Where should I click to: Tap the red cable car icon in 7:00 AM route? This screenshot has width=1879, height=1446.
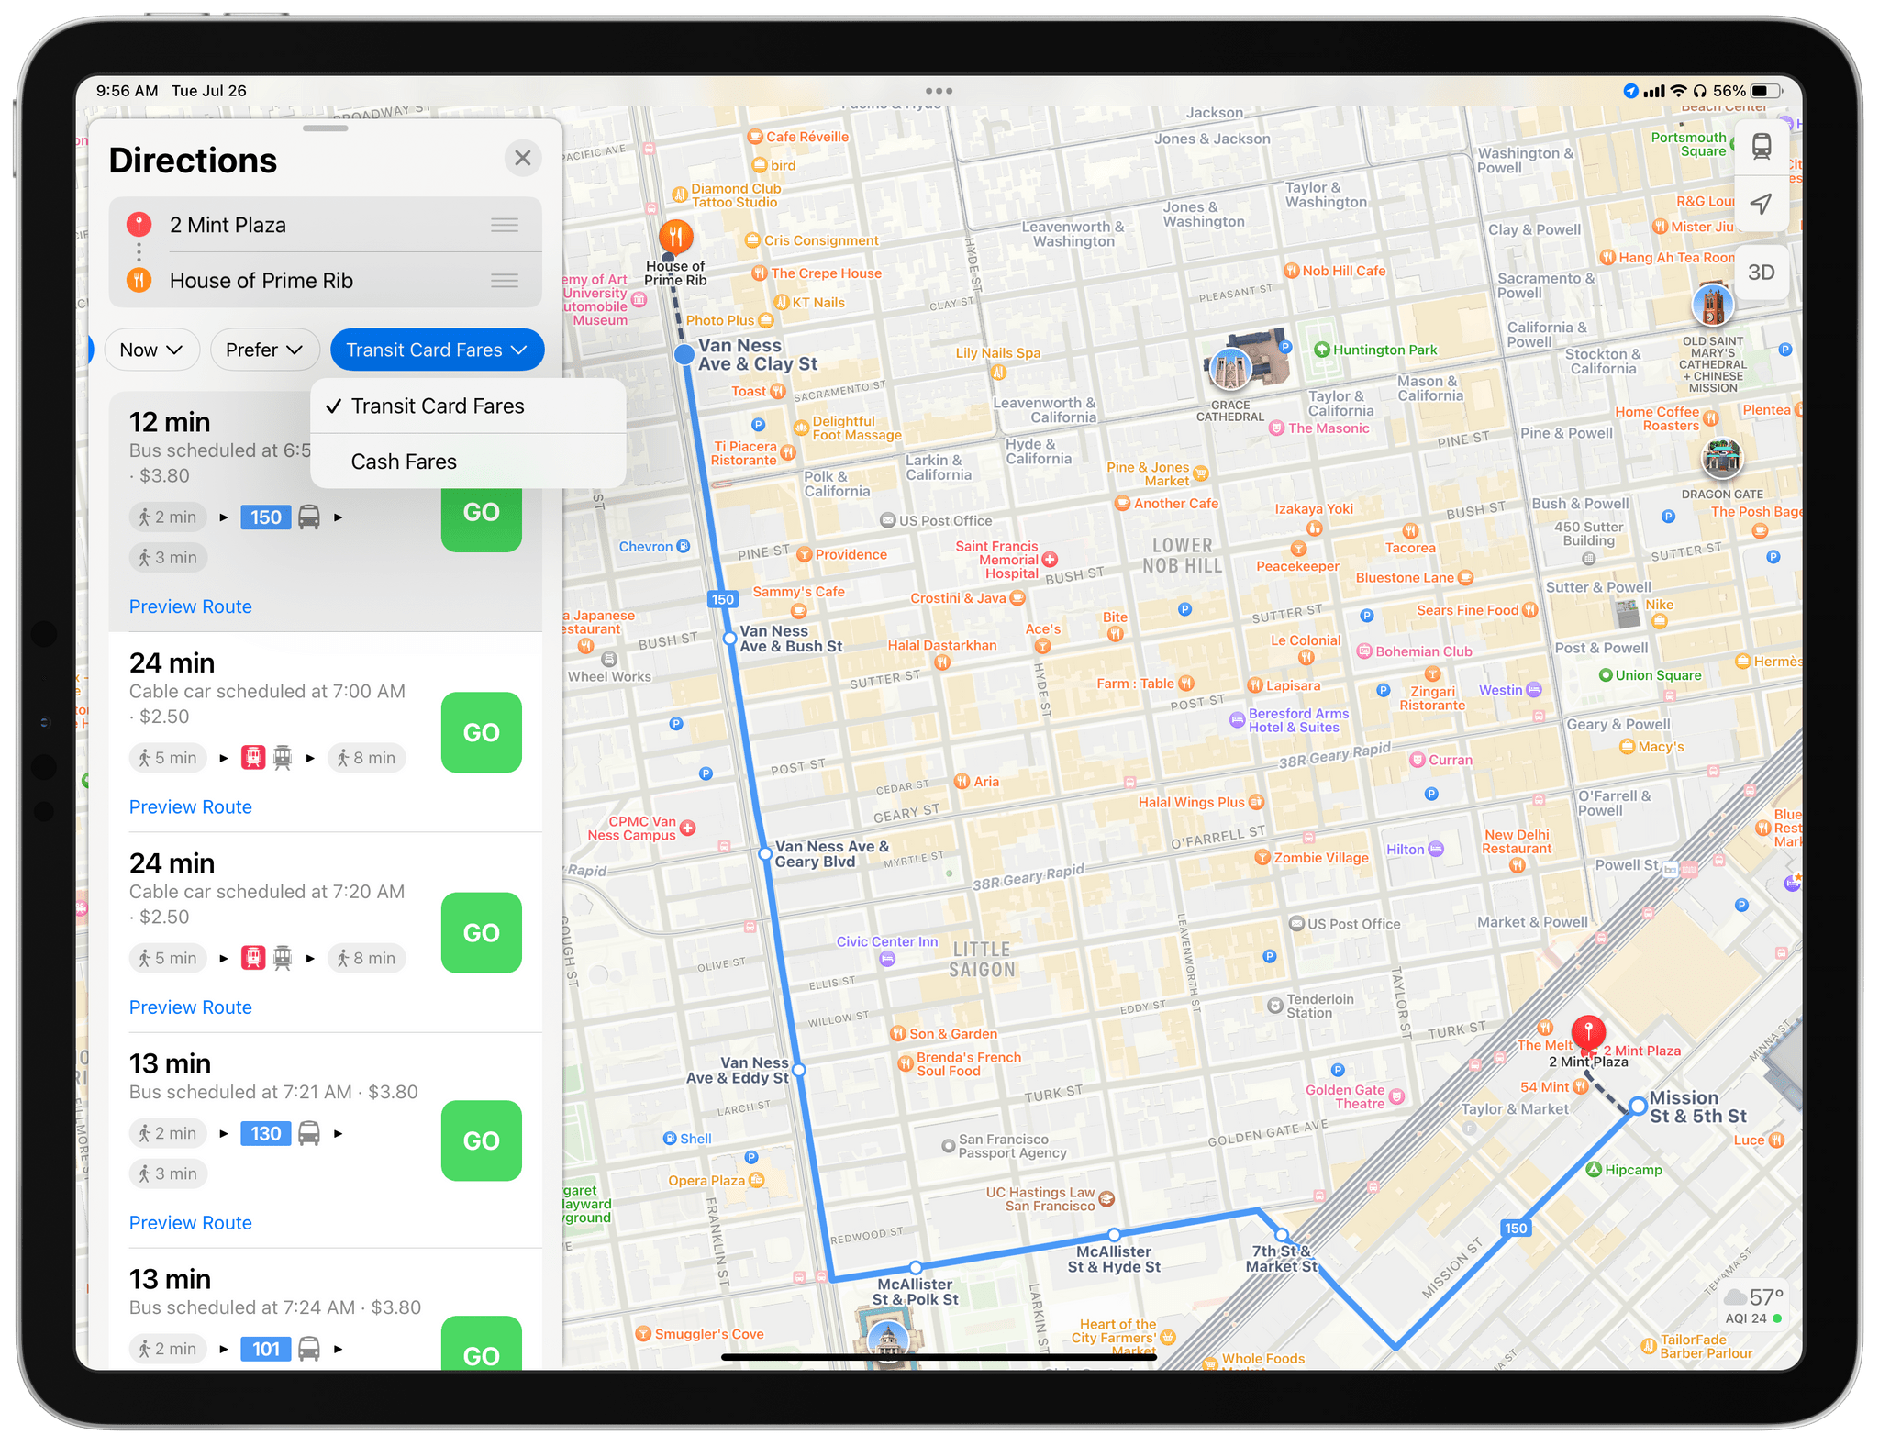point(253,758)
